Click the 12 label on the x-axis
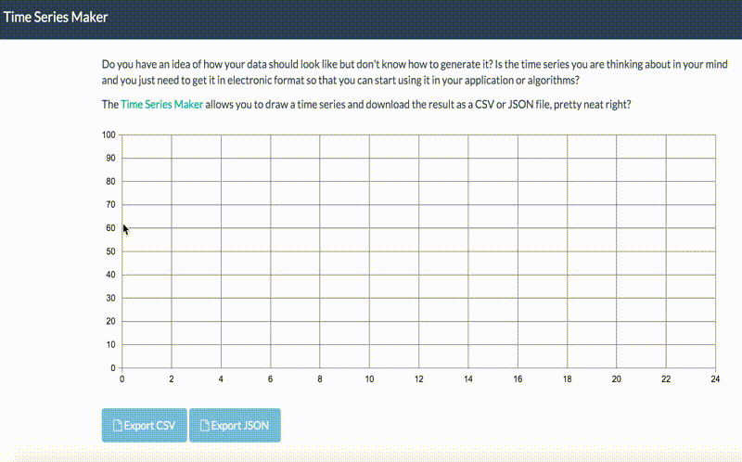 pyautogui.click(x=418, y=379)
